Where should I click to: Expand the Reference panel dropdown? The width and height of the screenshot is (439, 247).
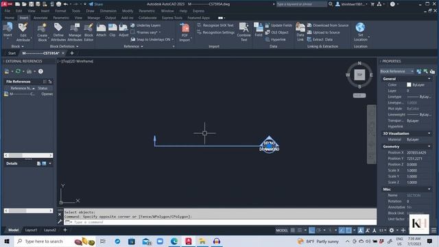pos(133,47)
